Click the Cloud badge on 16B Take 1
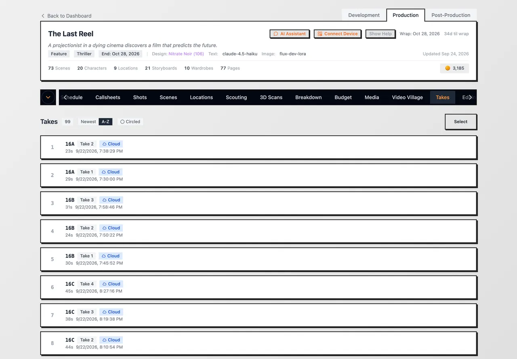Screen dimensions: 517x359 (x=111, y=256)
